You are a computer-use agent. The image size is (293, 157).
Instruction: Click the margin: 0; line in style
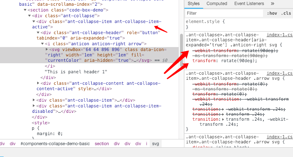point(50,134)
